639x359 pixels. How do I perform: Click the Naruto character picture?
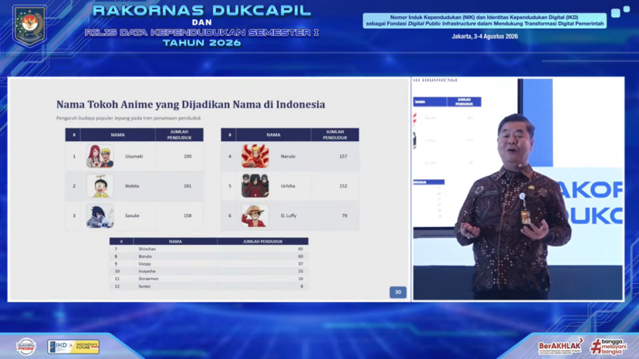255,156
